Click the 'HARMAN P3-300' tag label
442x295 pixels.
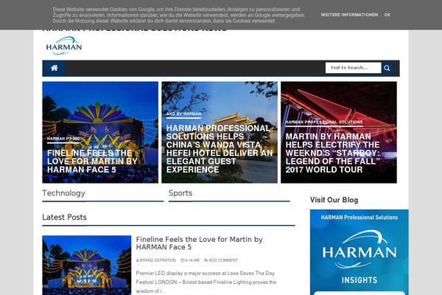63,139
